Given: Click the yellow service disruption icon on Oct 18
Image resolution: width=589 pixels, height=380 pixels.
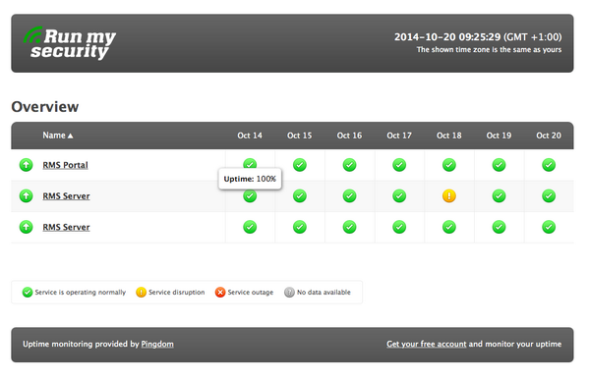Looking at the screenshot, I should click(x=449, y=195).
